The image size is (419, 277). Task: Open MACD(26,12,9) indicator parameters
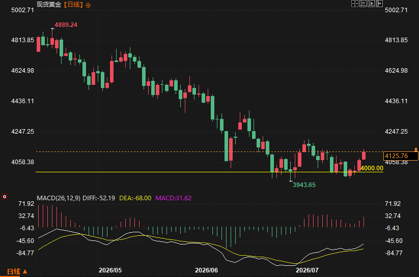tap(58, 198)
